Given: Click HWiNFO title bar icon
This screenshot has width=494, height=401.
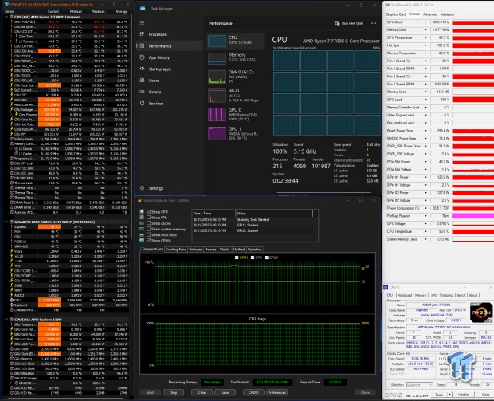Looking at the screenshot, I should click(x=6, y=4).
